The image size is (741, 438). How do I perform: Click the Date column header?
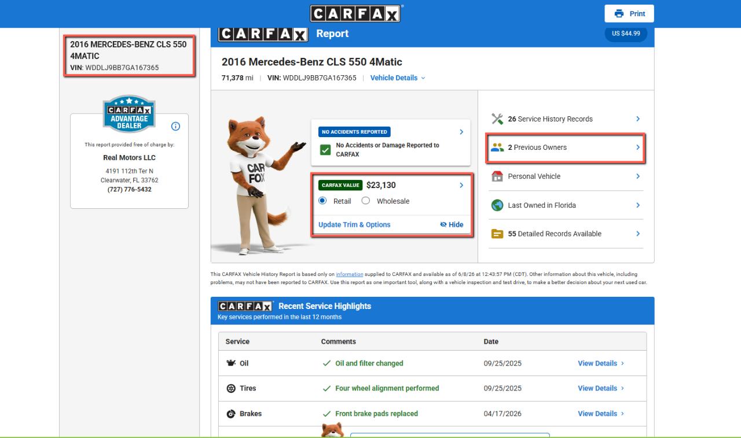[491, 341]
